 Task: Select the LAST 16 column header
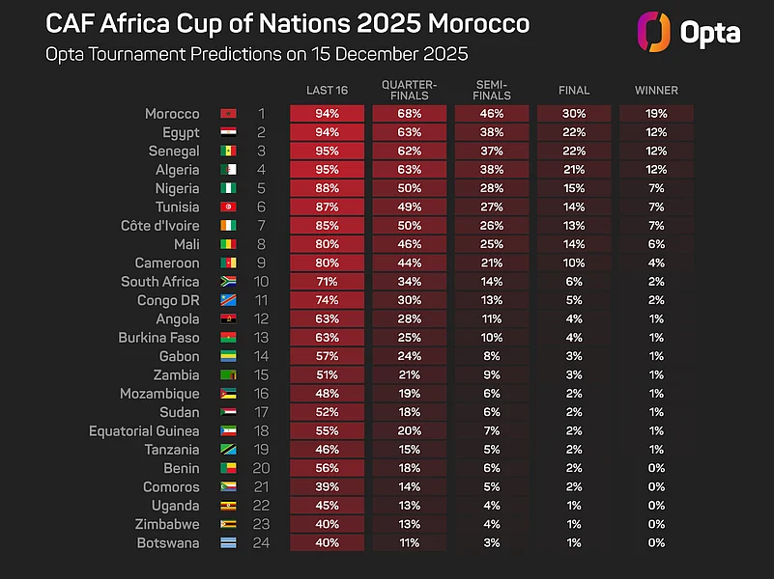pos(327,91)
